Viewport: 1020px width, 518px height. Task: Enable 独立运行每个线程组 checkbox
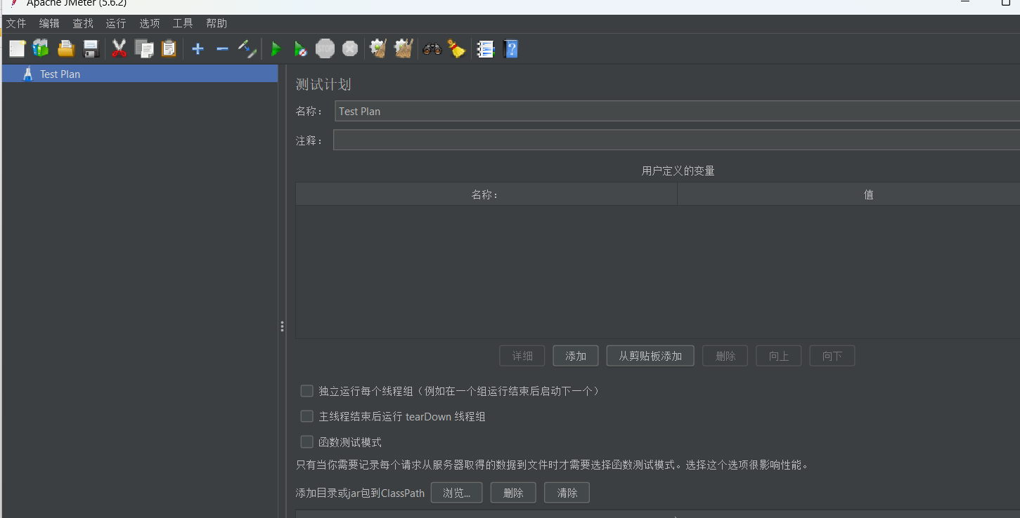click(306, 391)
